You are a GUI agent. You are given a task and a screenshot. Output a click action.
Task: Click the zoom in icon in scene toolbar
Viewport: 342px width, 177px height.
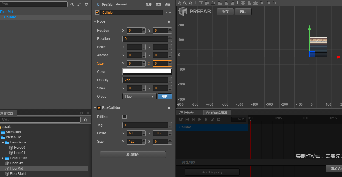tap(179, 3)
